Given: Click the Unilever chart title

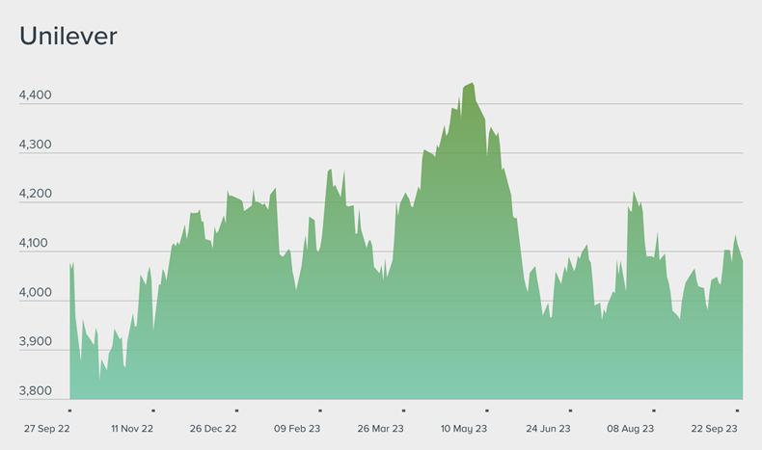Looking at the screenshot, I should pos(68,36).
